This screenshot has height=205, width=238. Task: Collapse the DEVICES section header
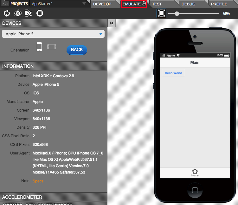54,23
